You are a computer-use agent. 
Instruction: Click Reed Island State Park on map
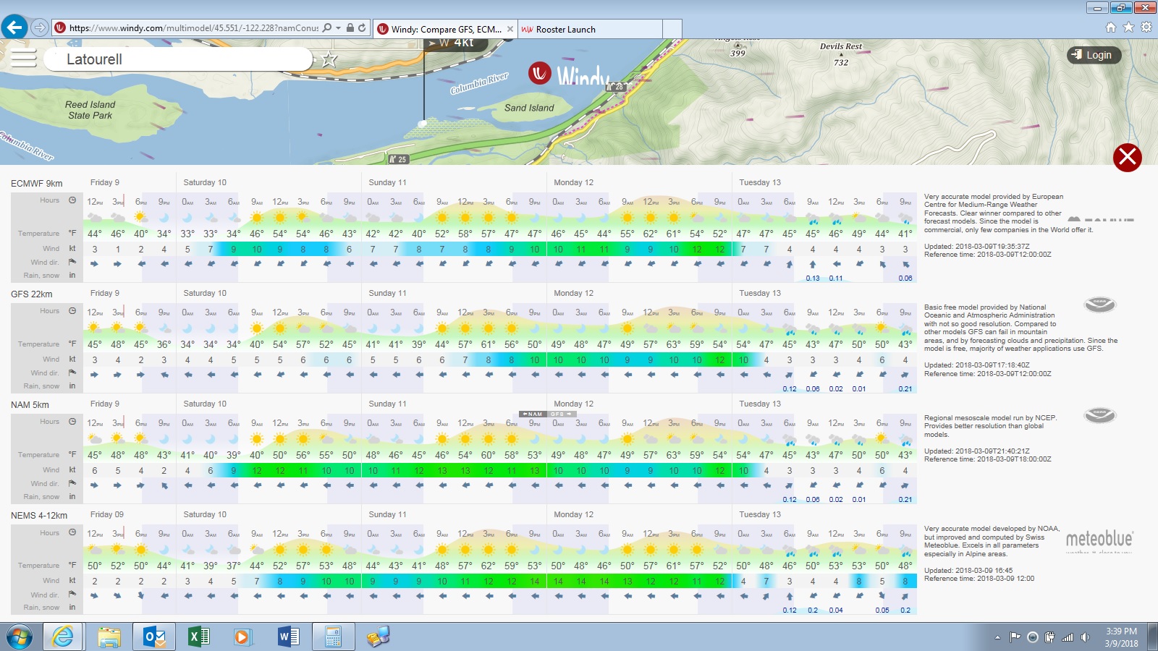[x=90, y=110]
